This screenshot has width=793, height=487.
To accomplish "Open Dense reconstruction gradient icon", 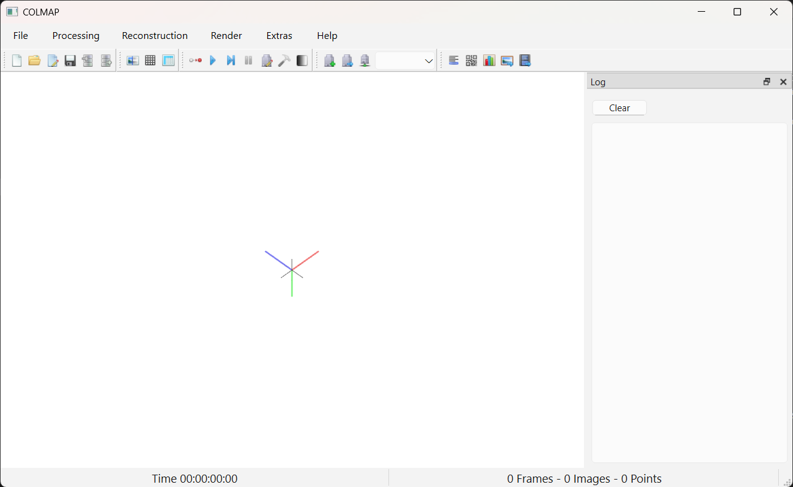I will [302, 61].
